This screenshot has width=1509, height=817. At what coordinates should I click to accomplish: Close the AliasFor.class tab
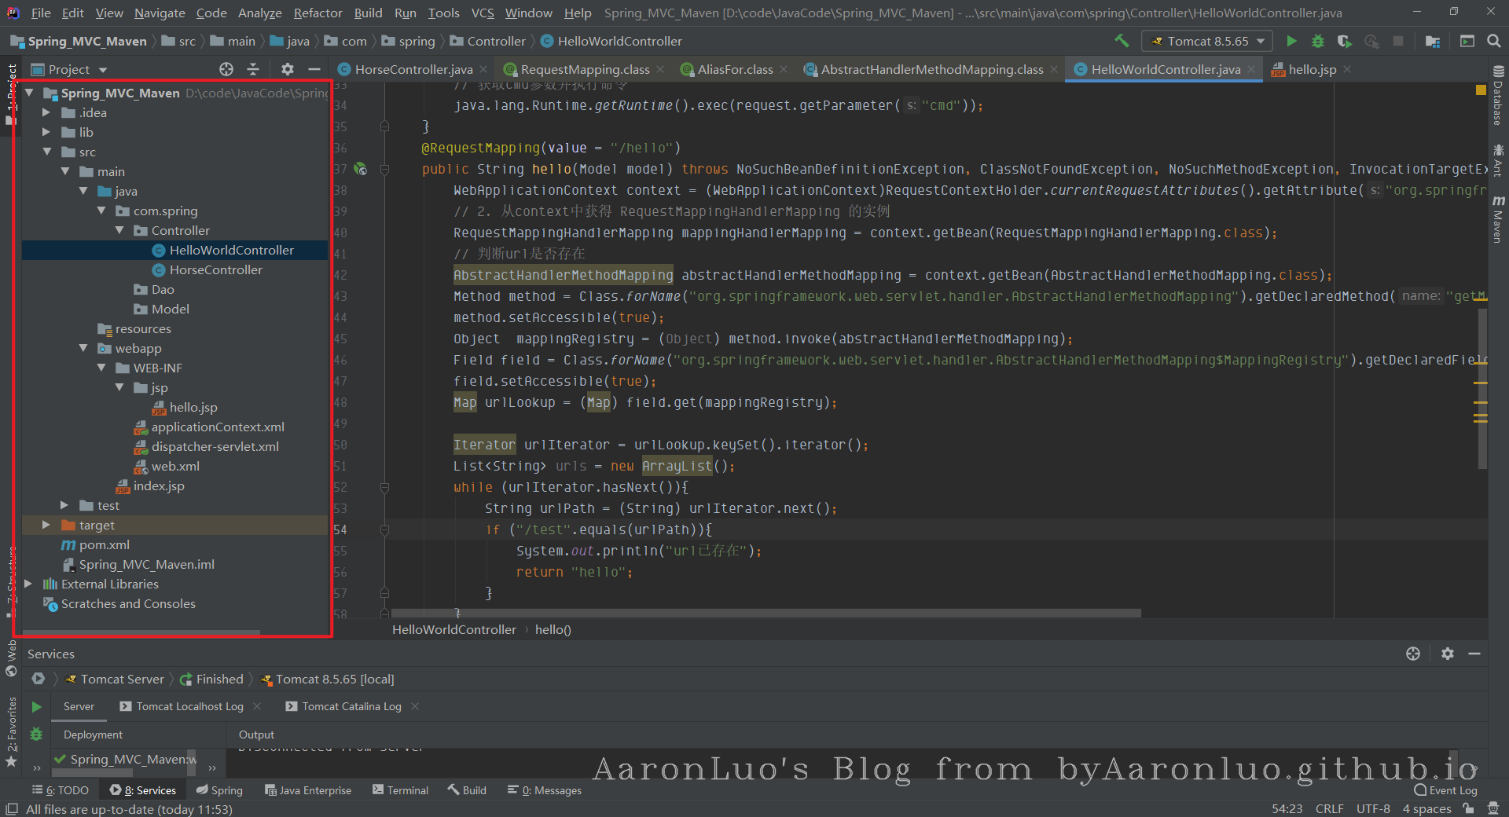784,69
